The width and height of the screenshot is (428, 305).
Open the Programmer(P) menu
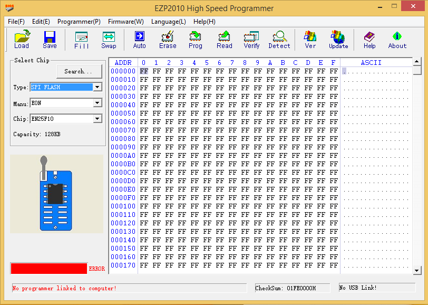coord(79,22)
